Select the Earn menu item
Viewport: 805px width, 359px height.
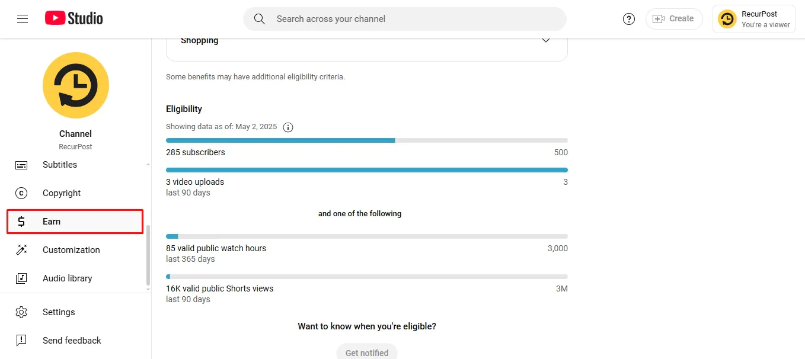(75, 222)
